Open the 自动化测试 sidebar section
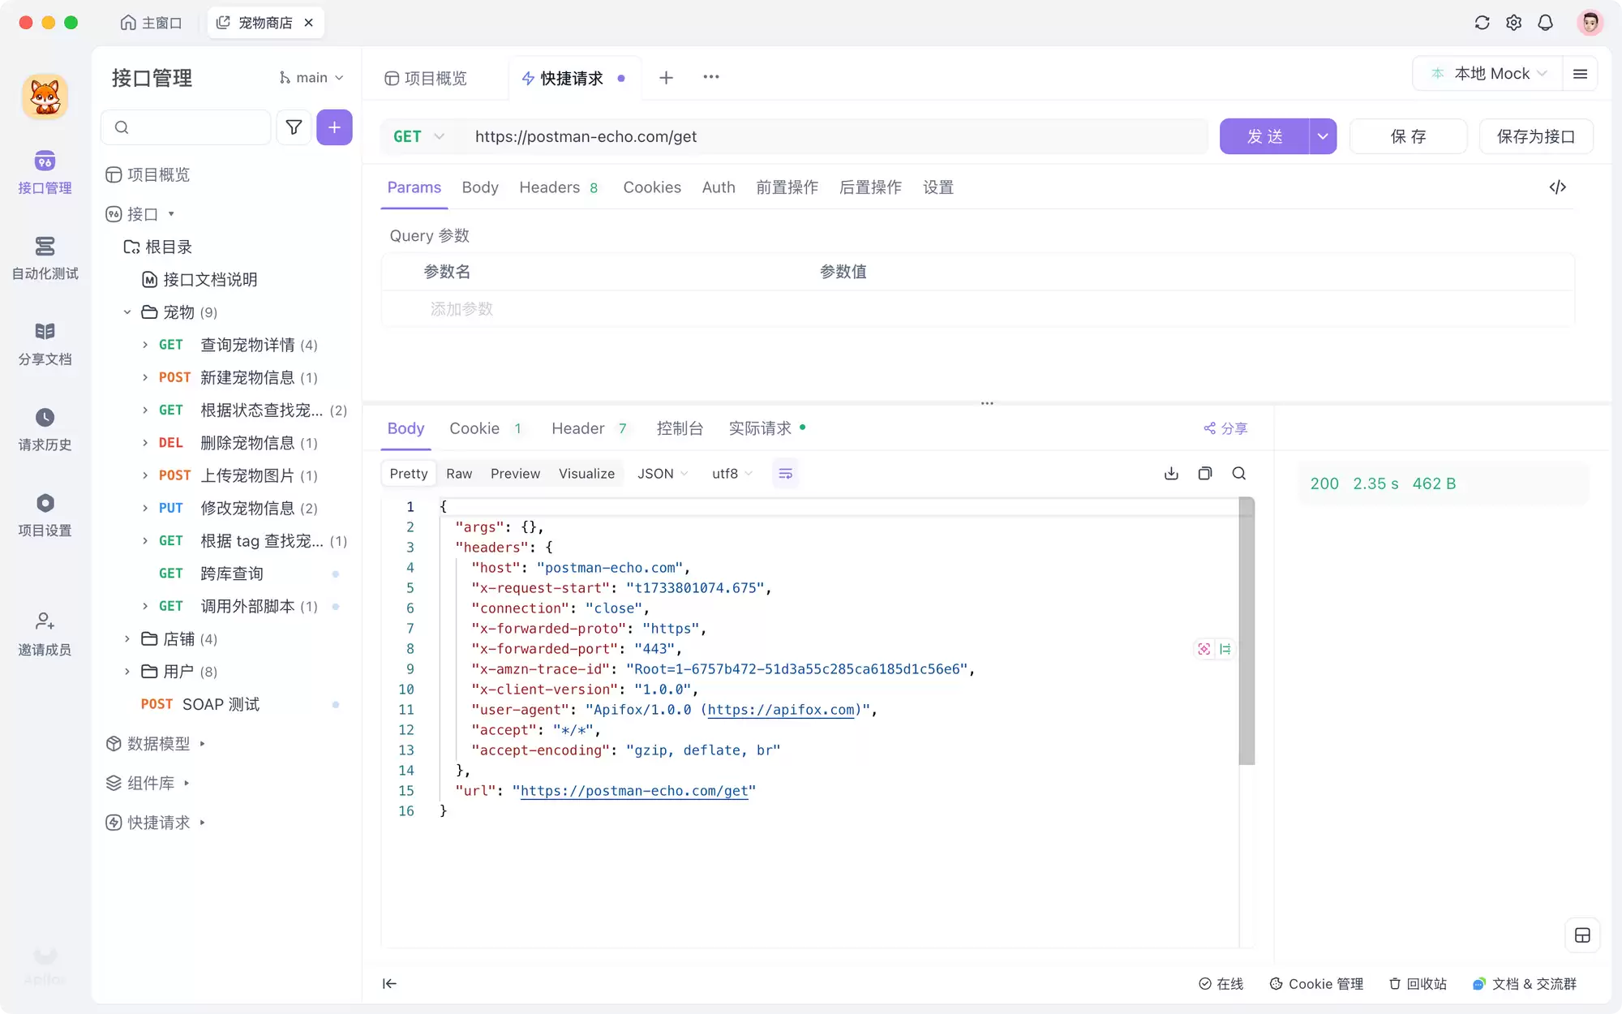The height and width of the screenshot is (1014, 1622). 45,259
